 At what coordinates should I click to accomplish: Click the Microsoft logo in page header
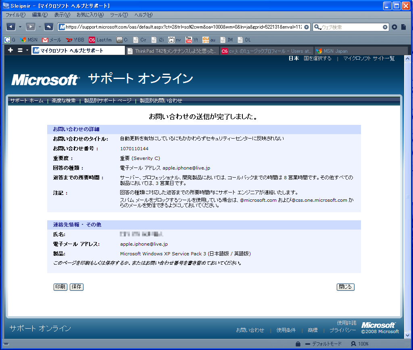(x=45, y=79)
